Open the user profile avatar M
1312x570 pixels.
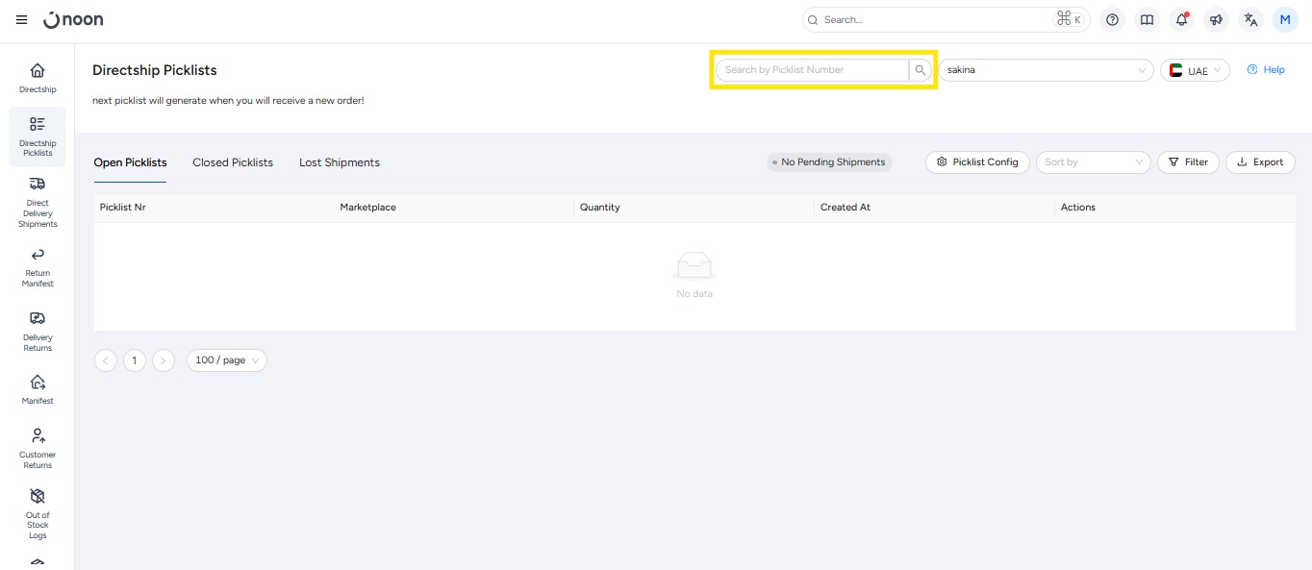1285,20
